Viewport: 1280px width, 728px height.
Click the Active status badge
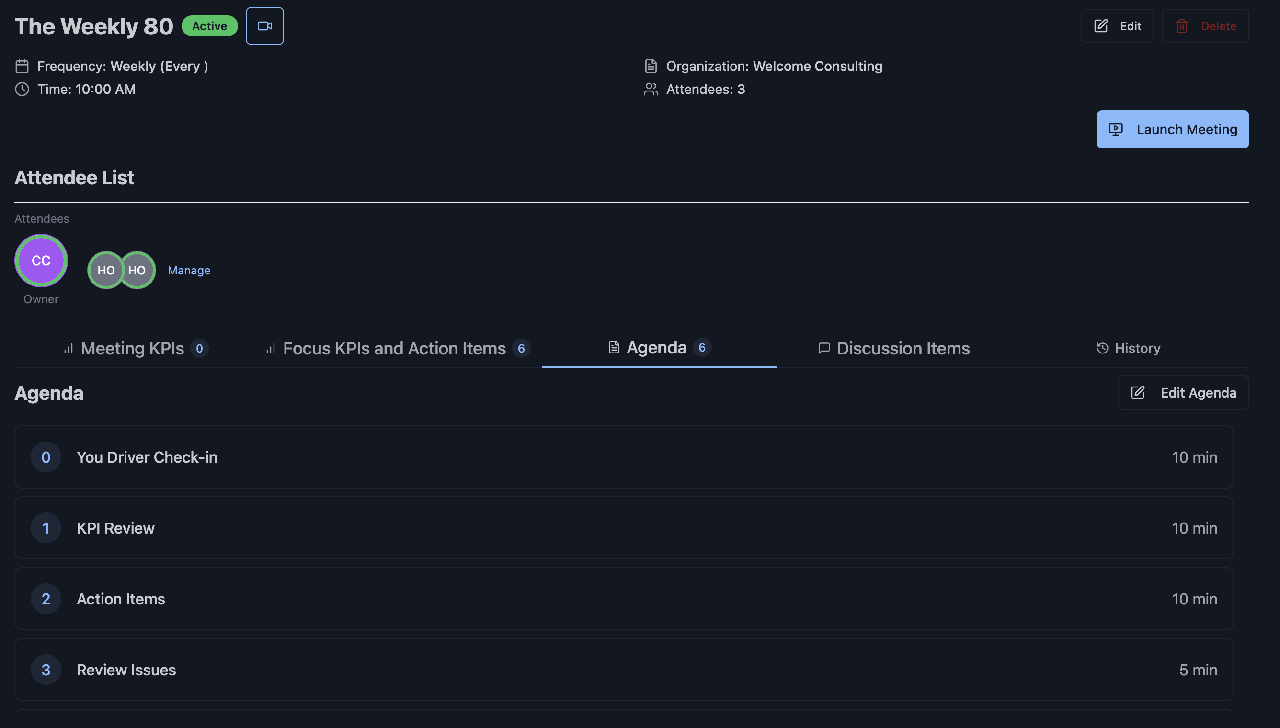point(209,26)
